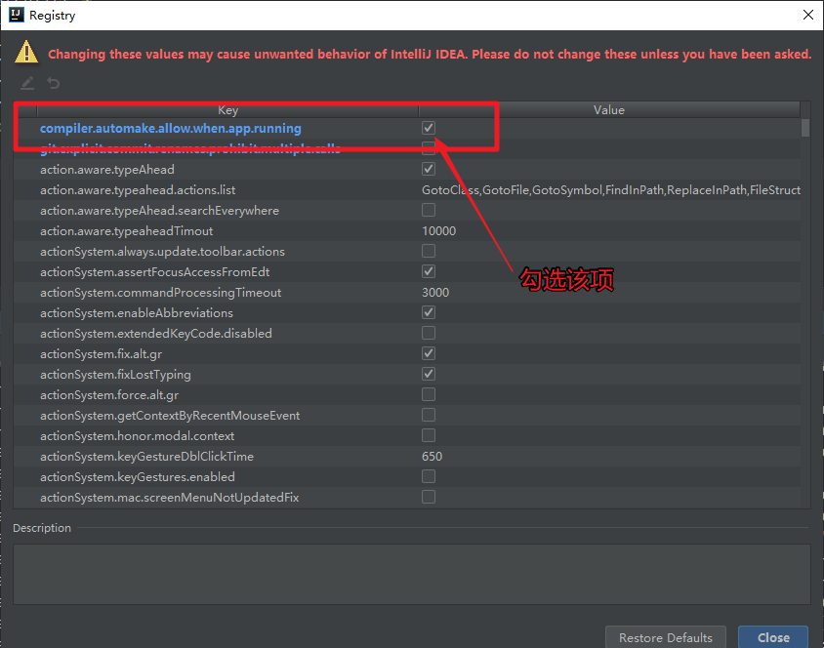This screenshot has width=824, height=648.
Task: Check actionSystem.force.alt.gr checkbox
Action: pos(429,394)
